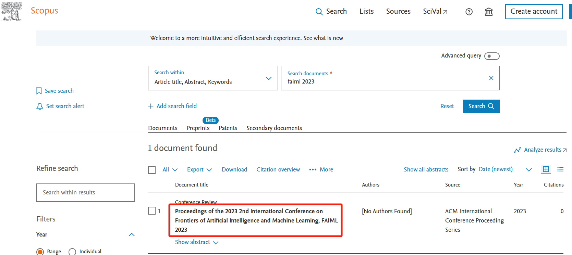The image size is (572, 255).
Task: Check the select-all documents checkbox
Action: click(152, 170)
